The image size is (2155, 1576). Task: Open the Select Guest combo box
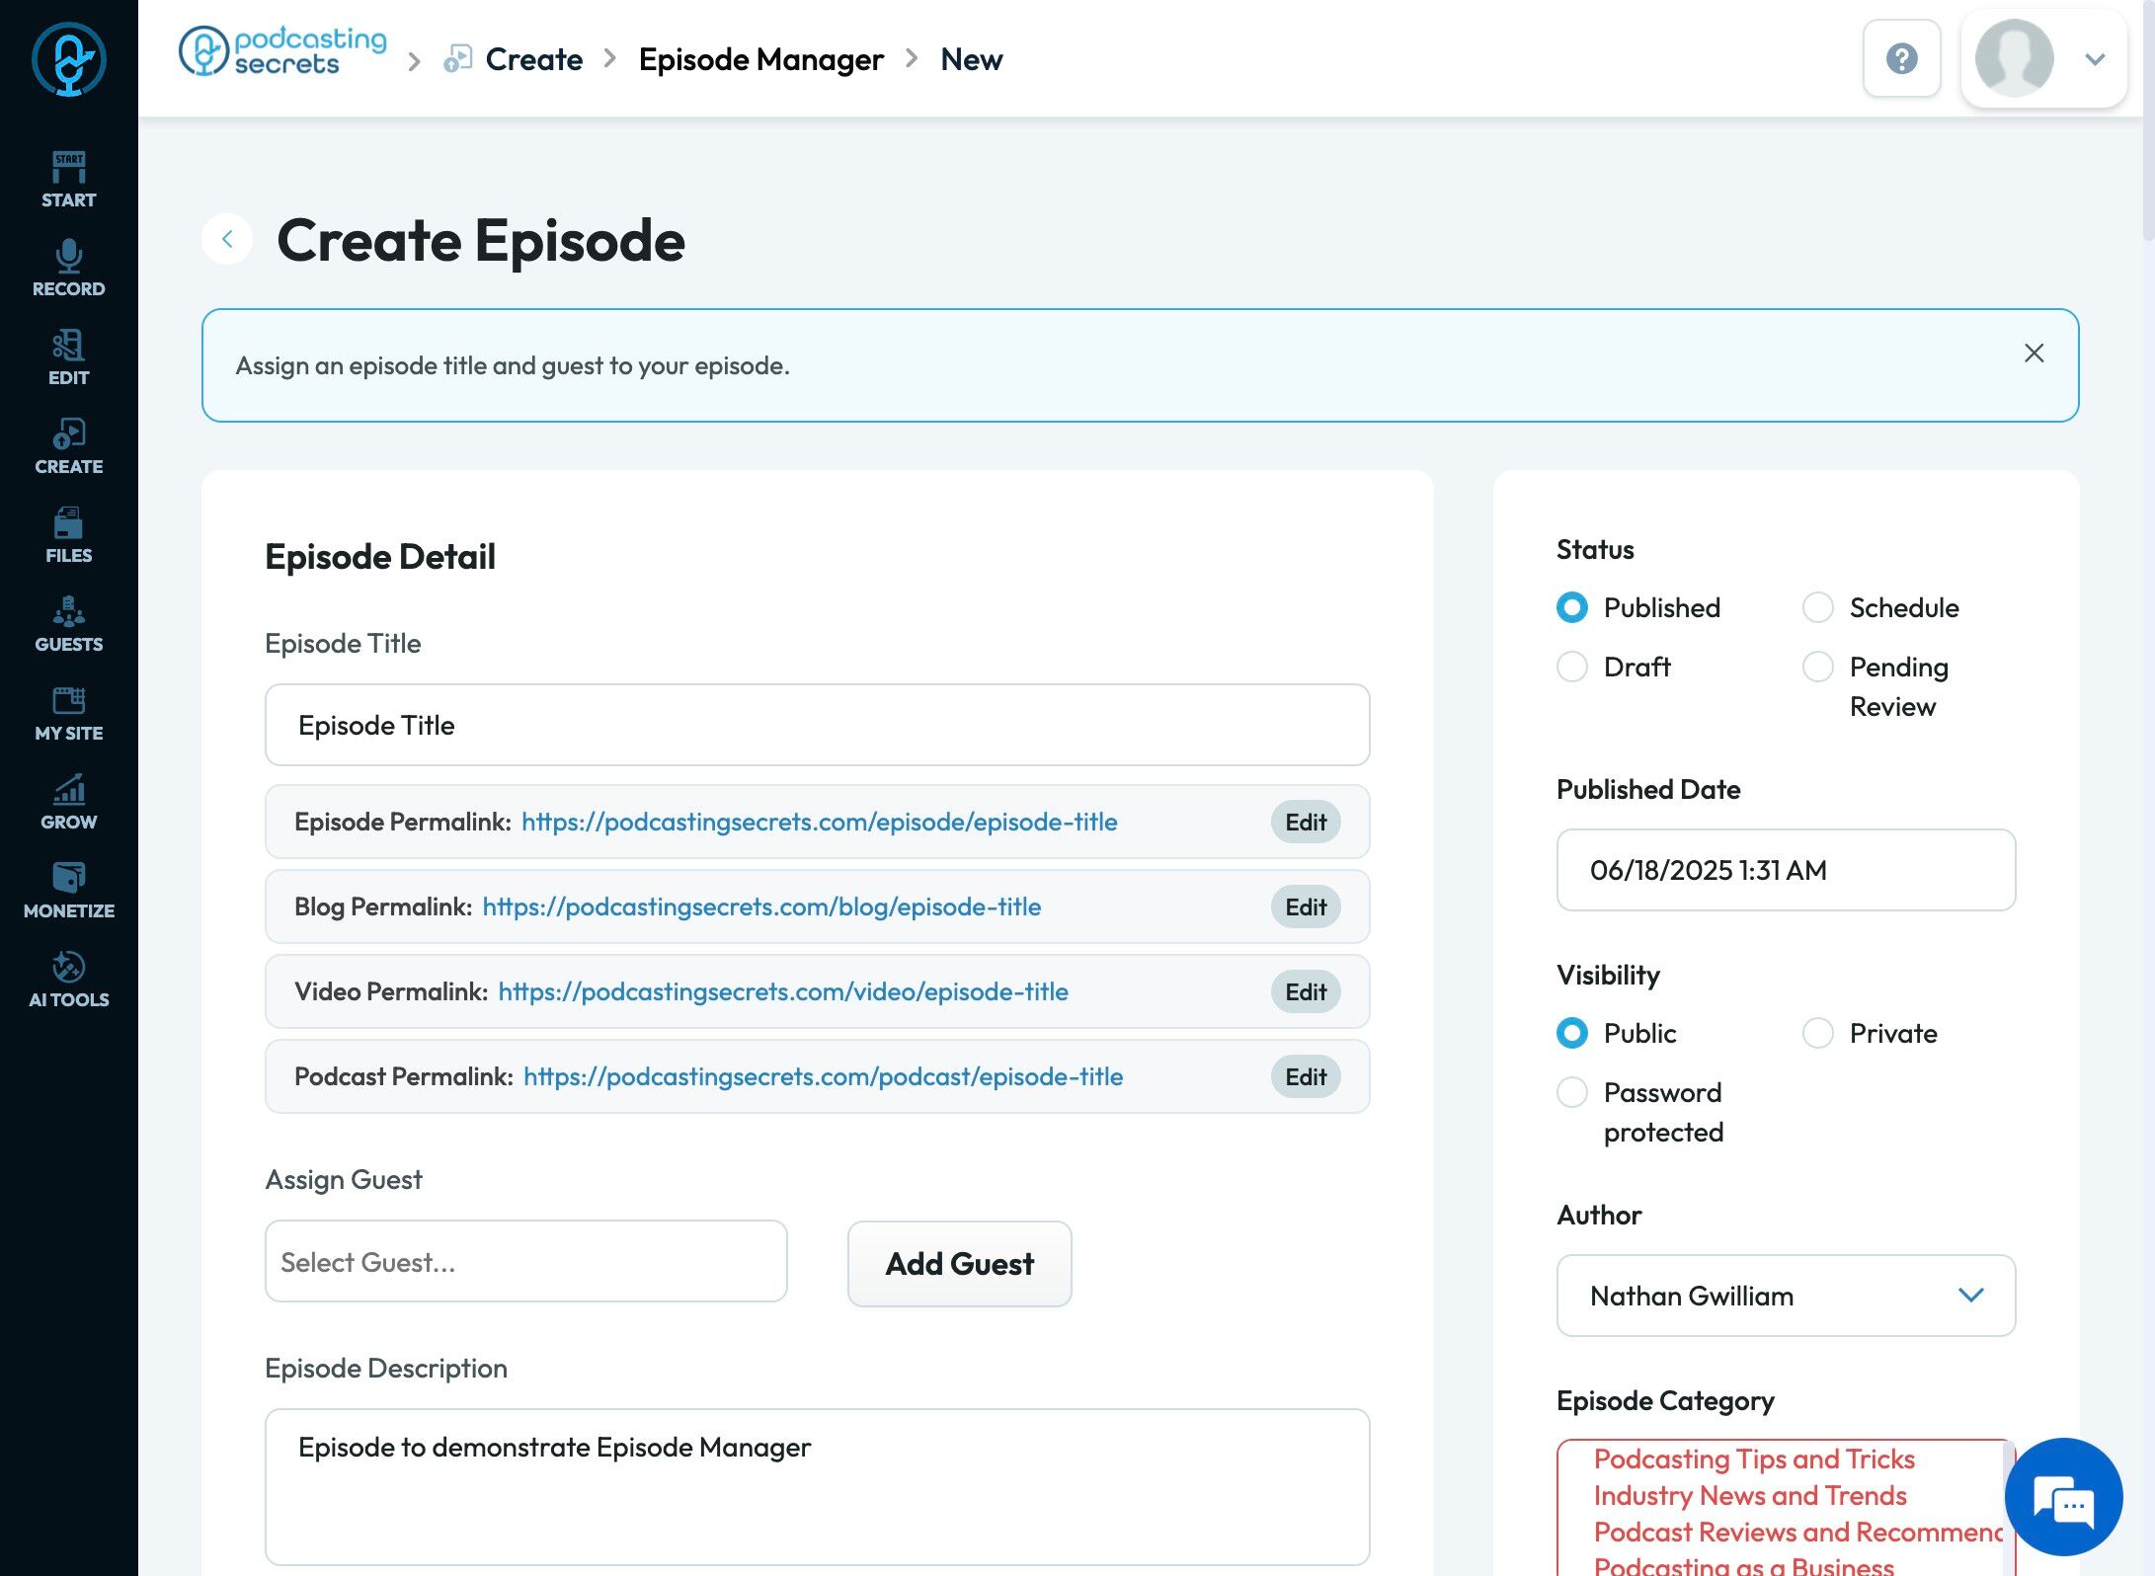click(x=526, y=1261)
